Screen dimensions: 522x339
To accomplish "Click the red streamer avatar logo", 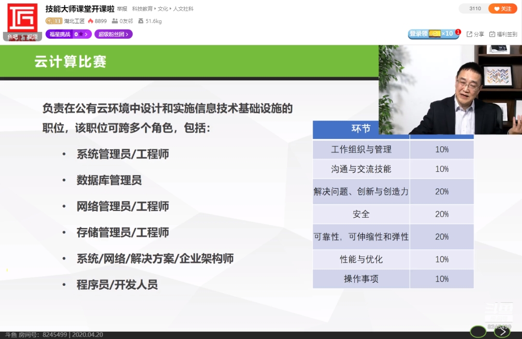I will tap(22, 20).
